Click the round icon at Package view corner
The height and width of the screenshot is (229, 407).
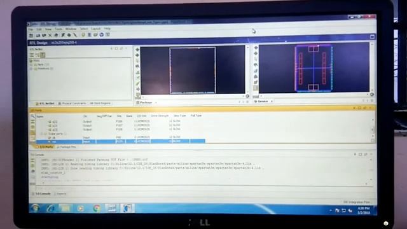pyautogui.click(x=247, y=96)
